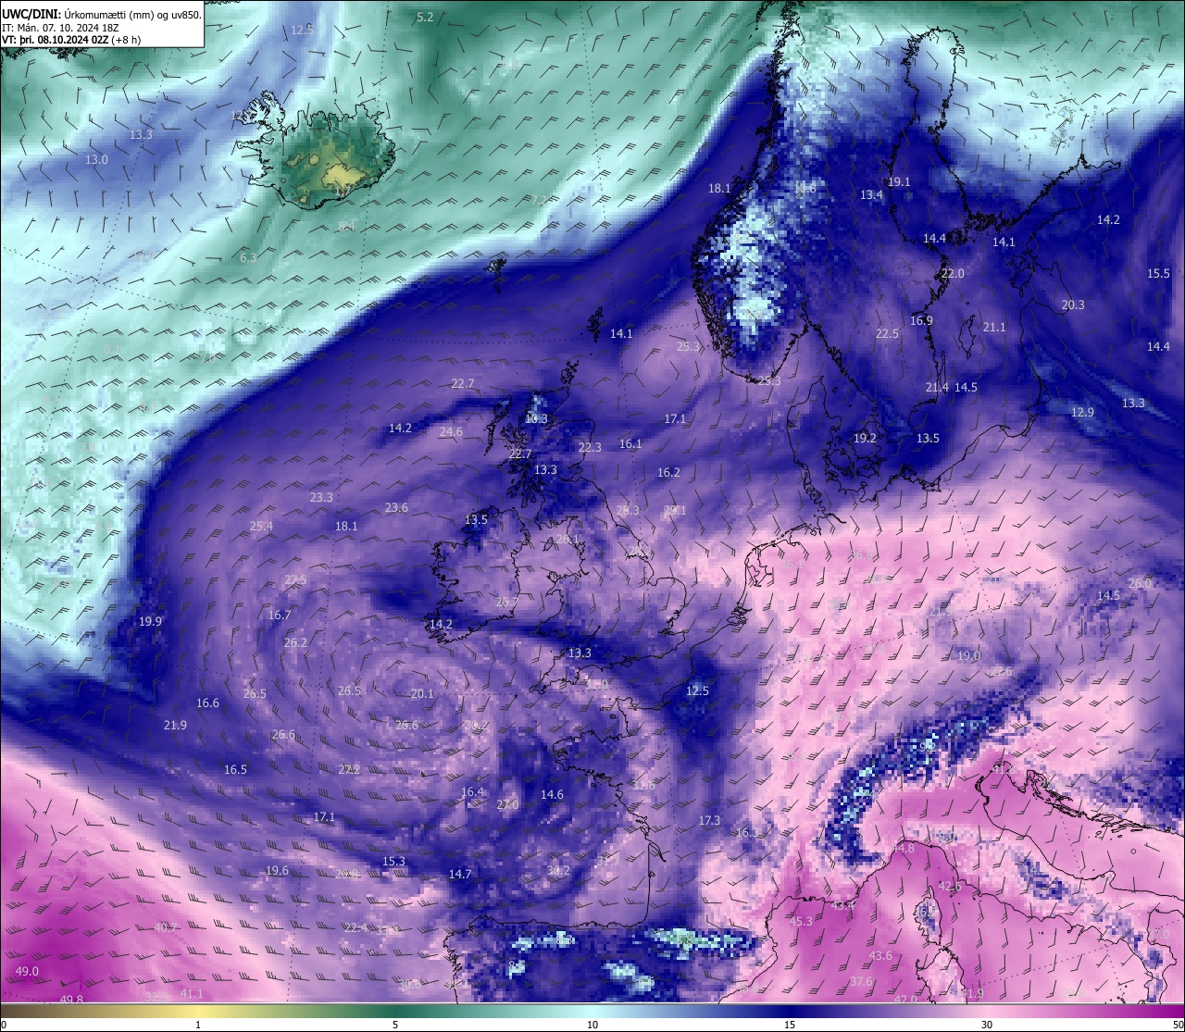Click the 5 tick on color scale

pos(395,1025)
